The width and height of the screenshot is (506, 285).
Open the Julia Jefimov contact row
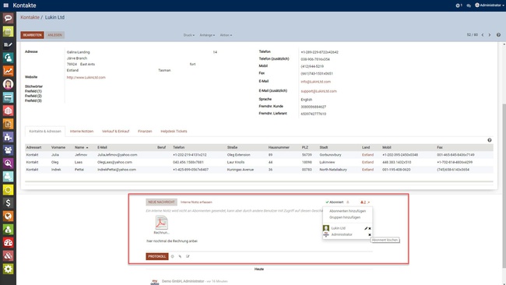pos(258,155)
